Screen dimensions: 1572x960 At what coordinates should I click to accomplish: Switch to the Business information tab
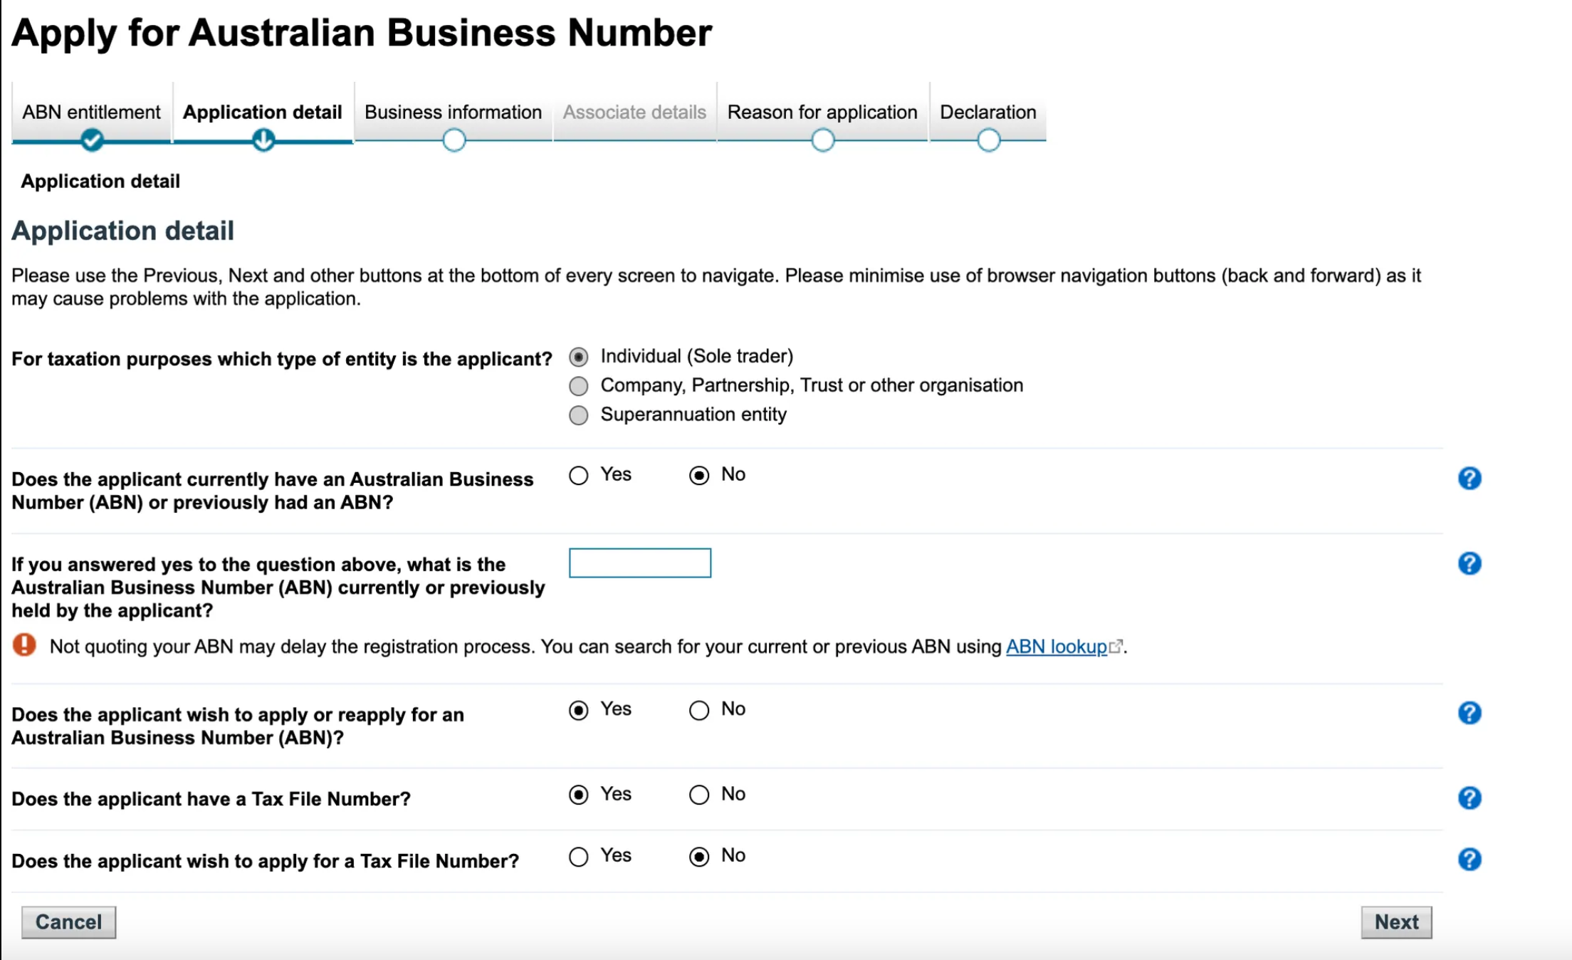[x=453, y=113]
